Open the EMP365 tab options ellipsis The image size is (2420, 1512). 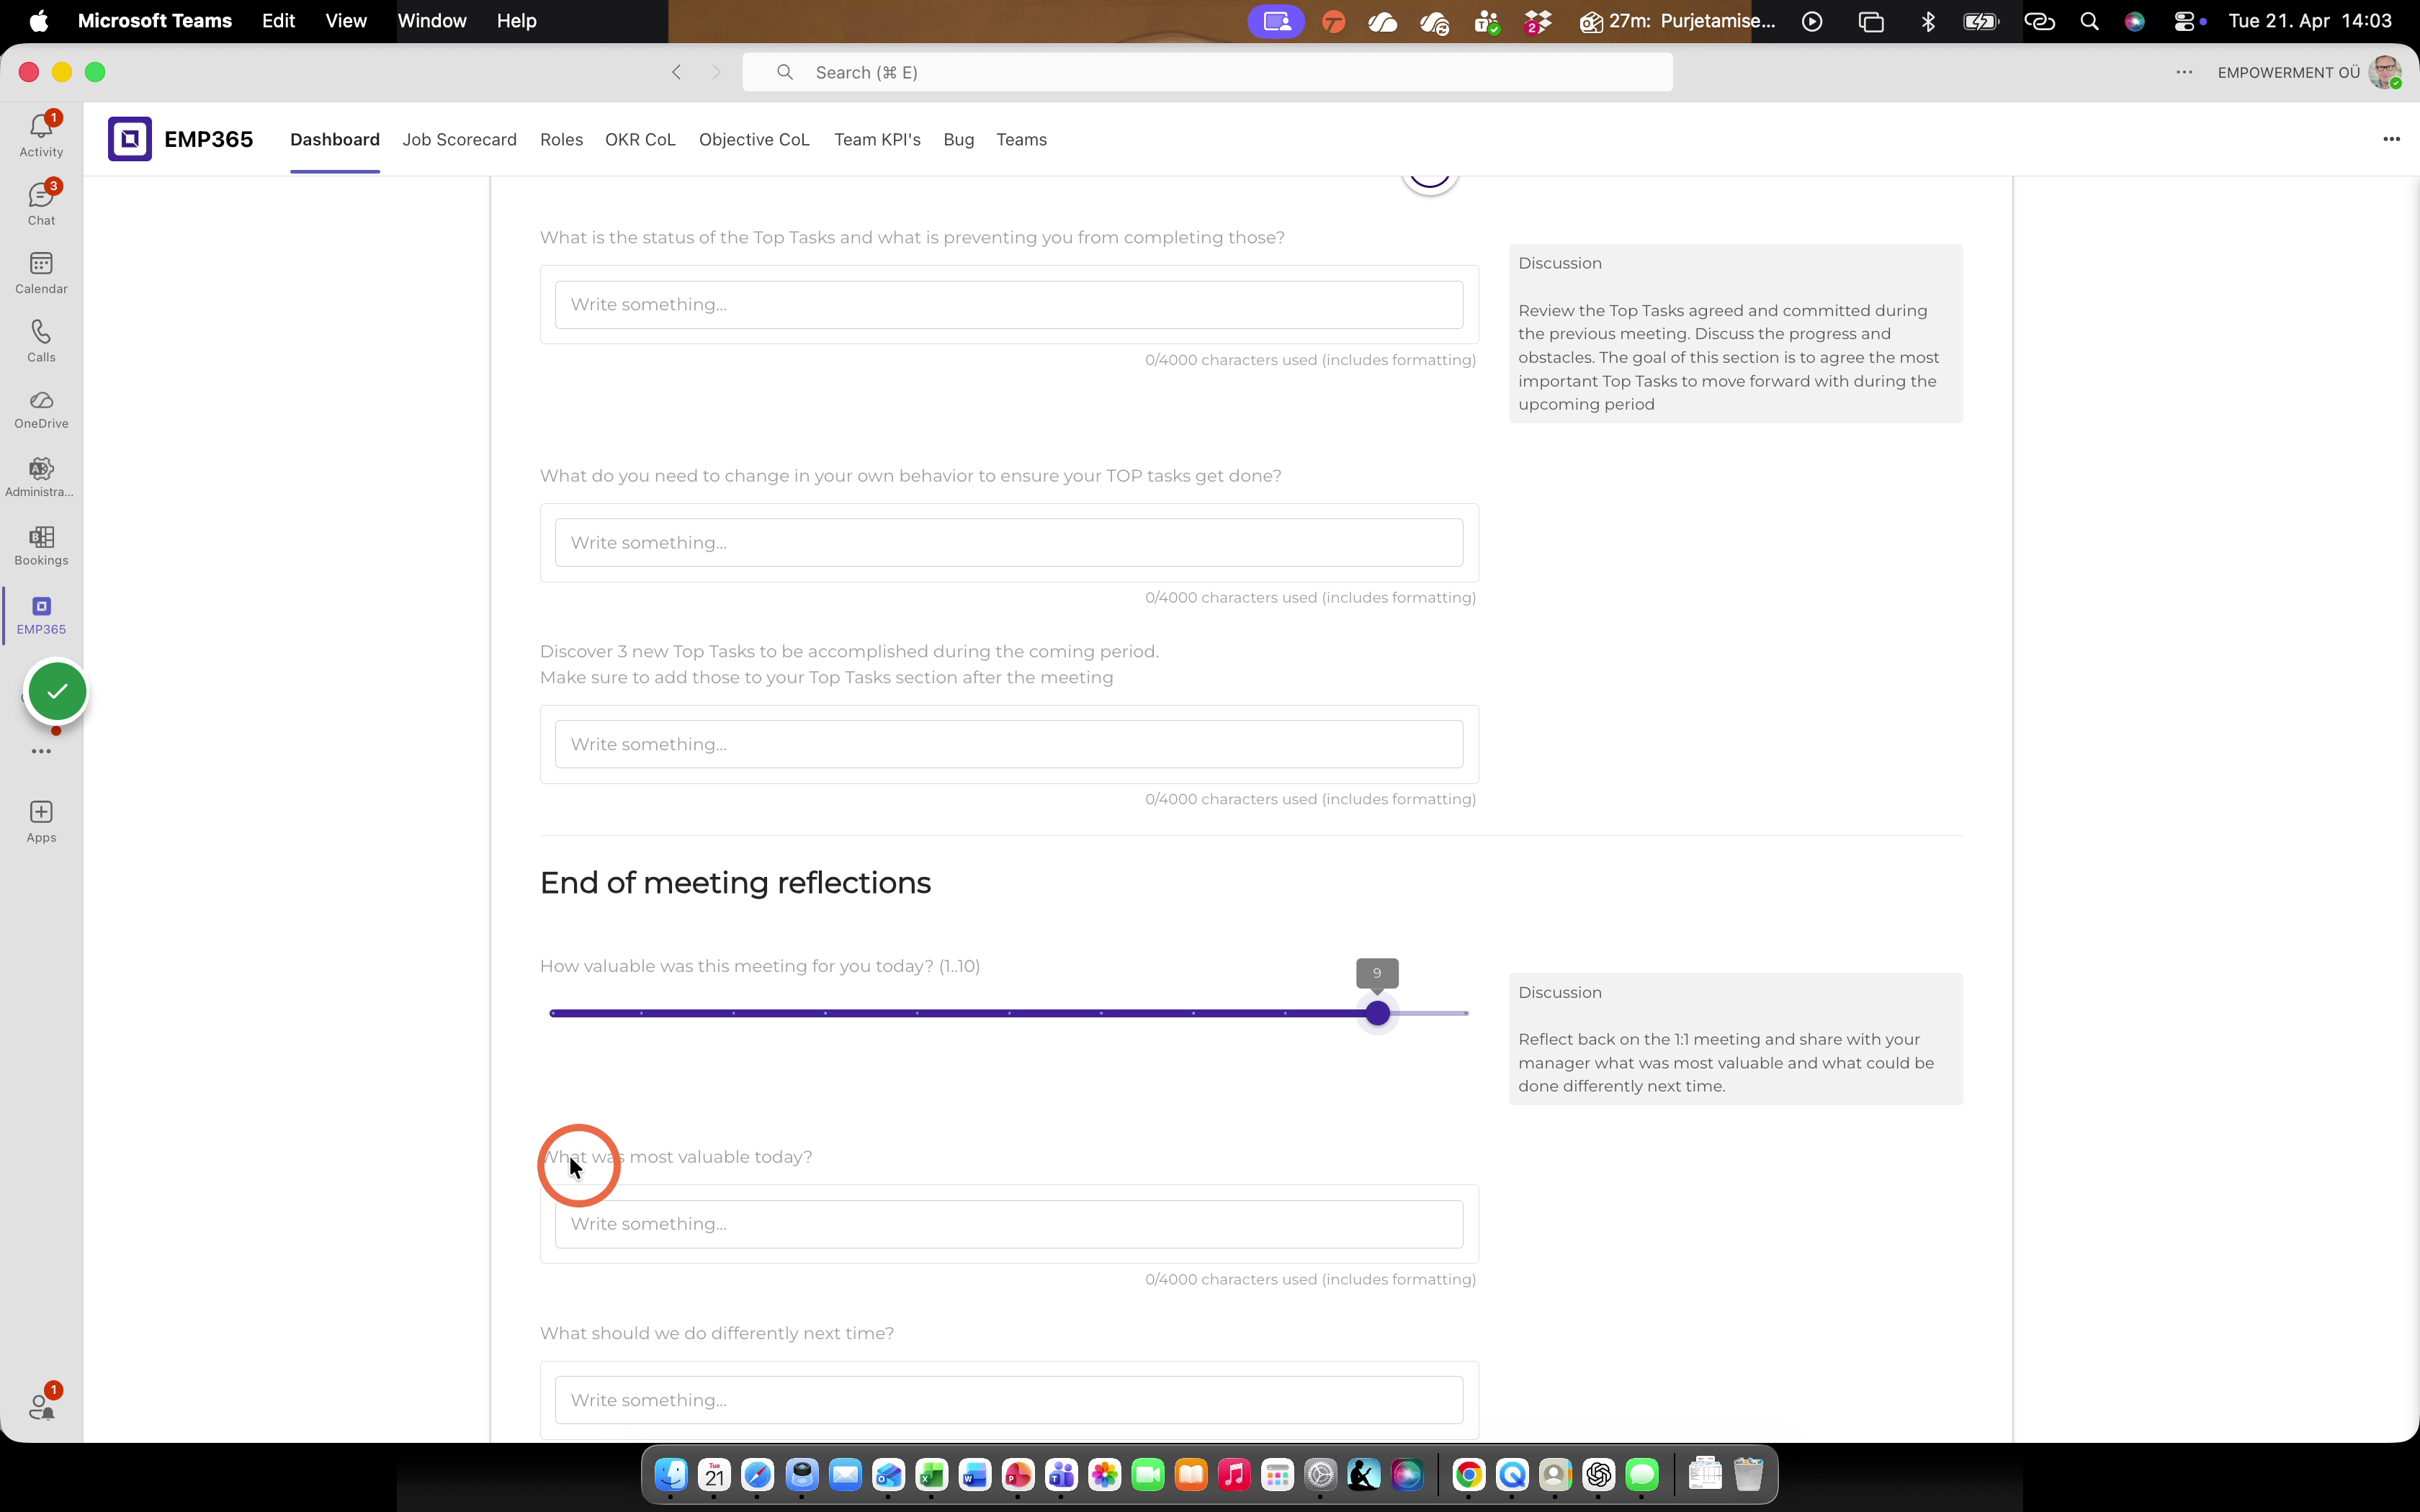[x=2391, y=139]
